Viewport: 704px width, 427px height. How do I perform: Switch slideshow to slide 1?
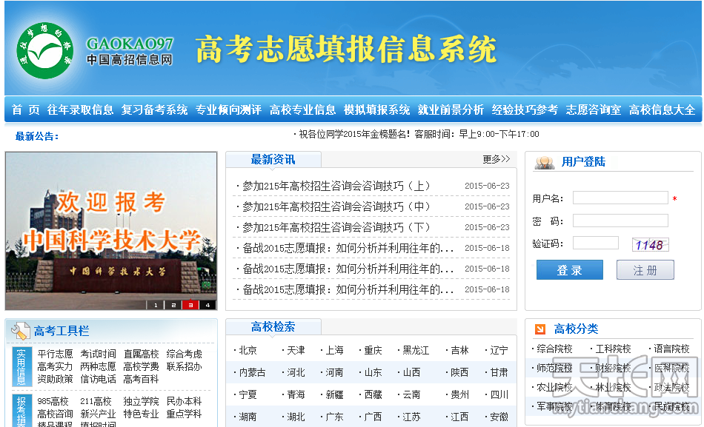pos(156,305)
